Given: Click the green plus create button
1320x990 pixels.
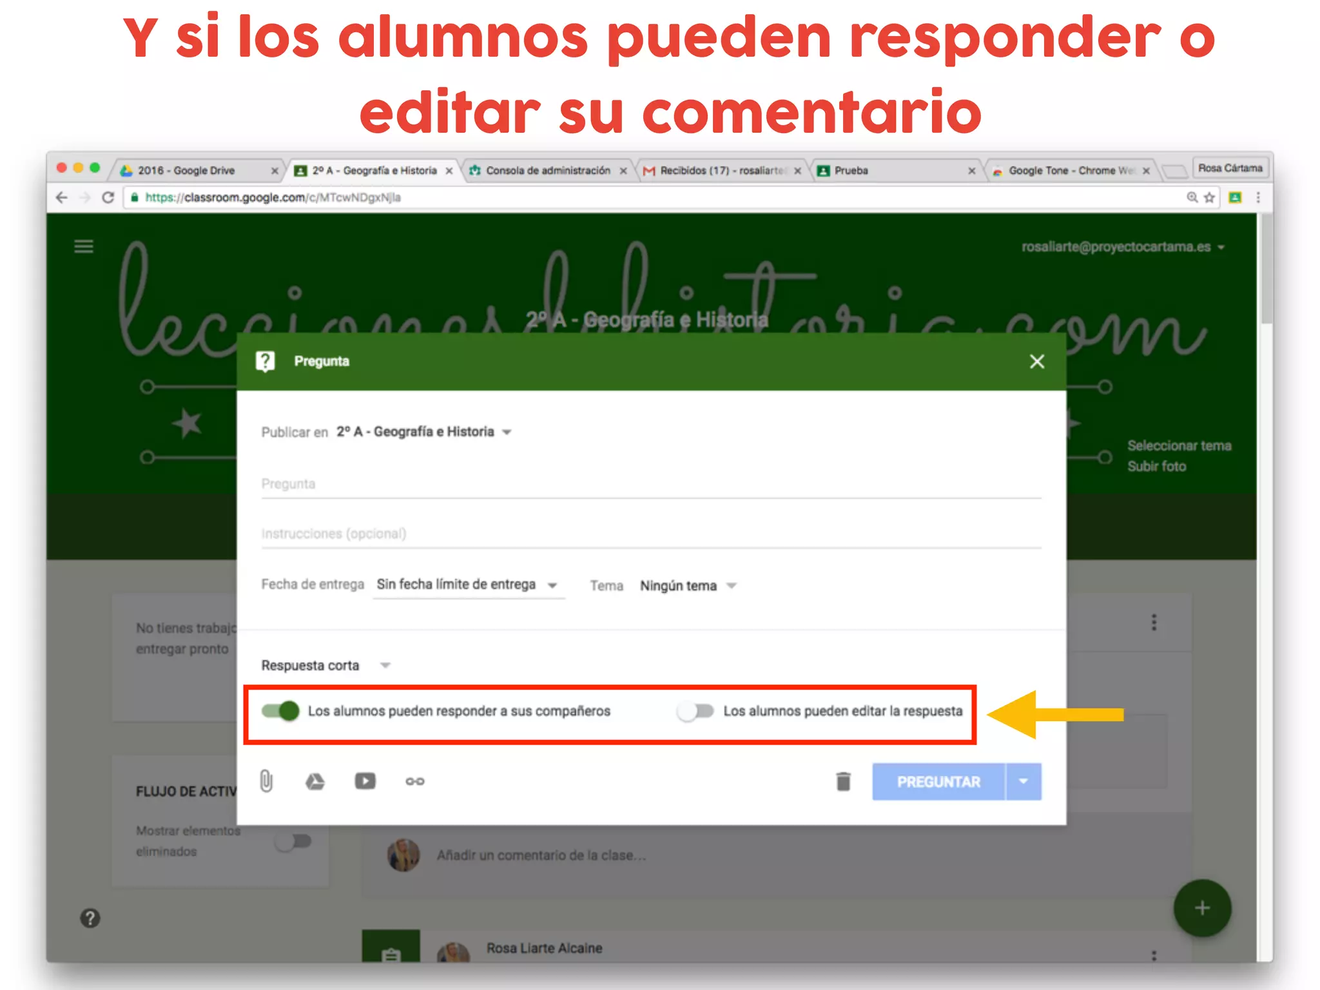Looking at the screenshot, I should point(1202,908).
